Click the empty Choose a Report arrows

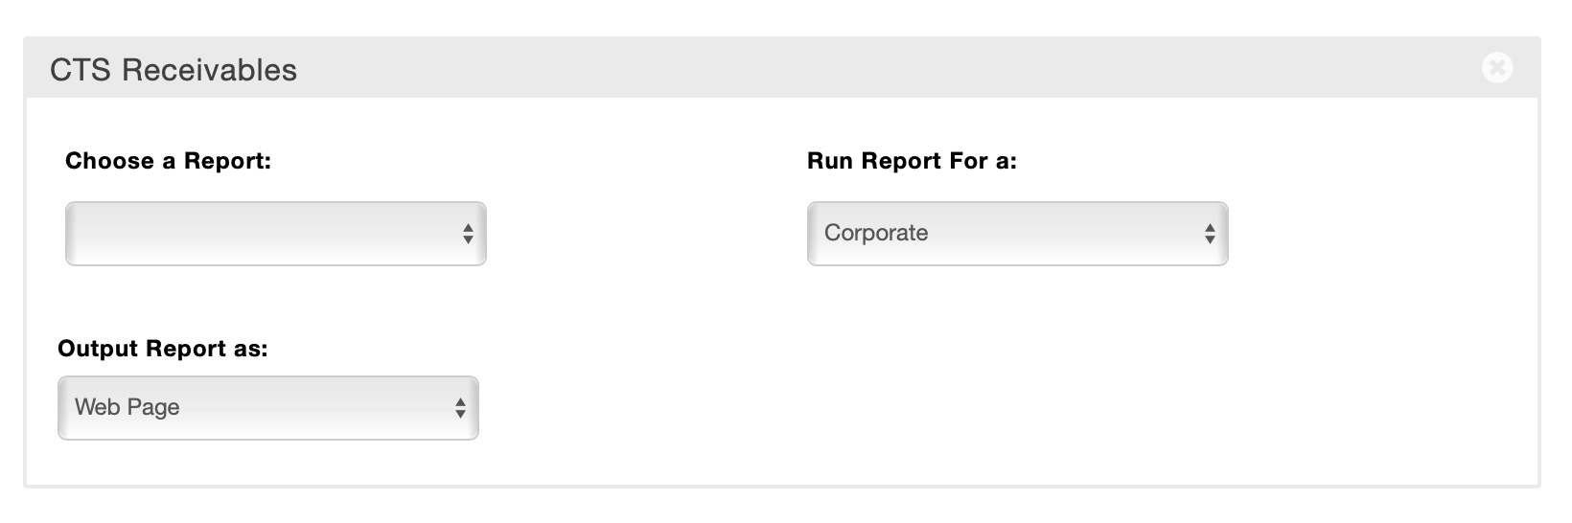pos(468,234)
